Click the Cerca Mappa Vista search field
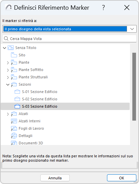139x184 pixels. click(x=69, y=39)
